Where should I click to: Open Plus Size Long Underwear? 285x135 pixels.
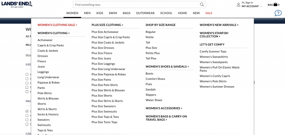(x=108, y=69)
